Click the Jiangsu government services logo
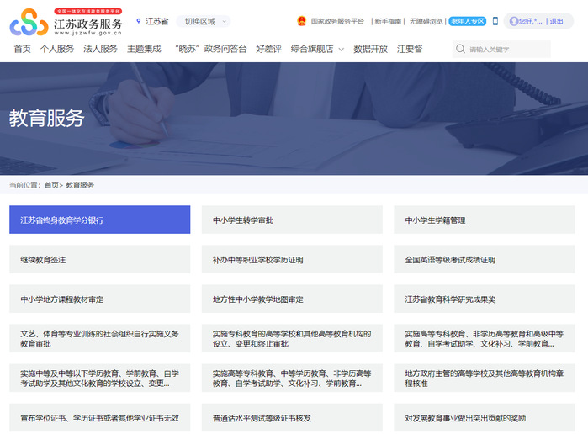 (66, 22)
